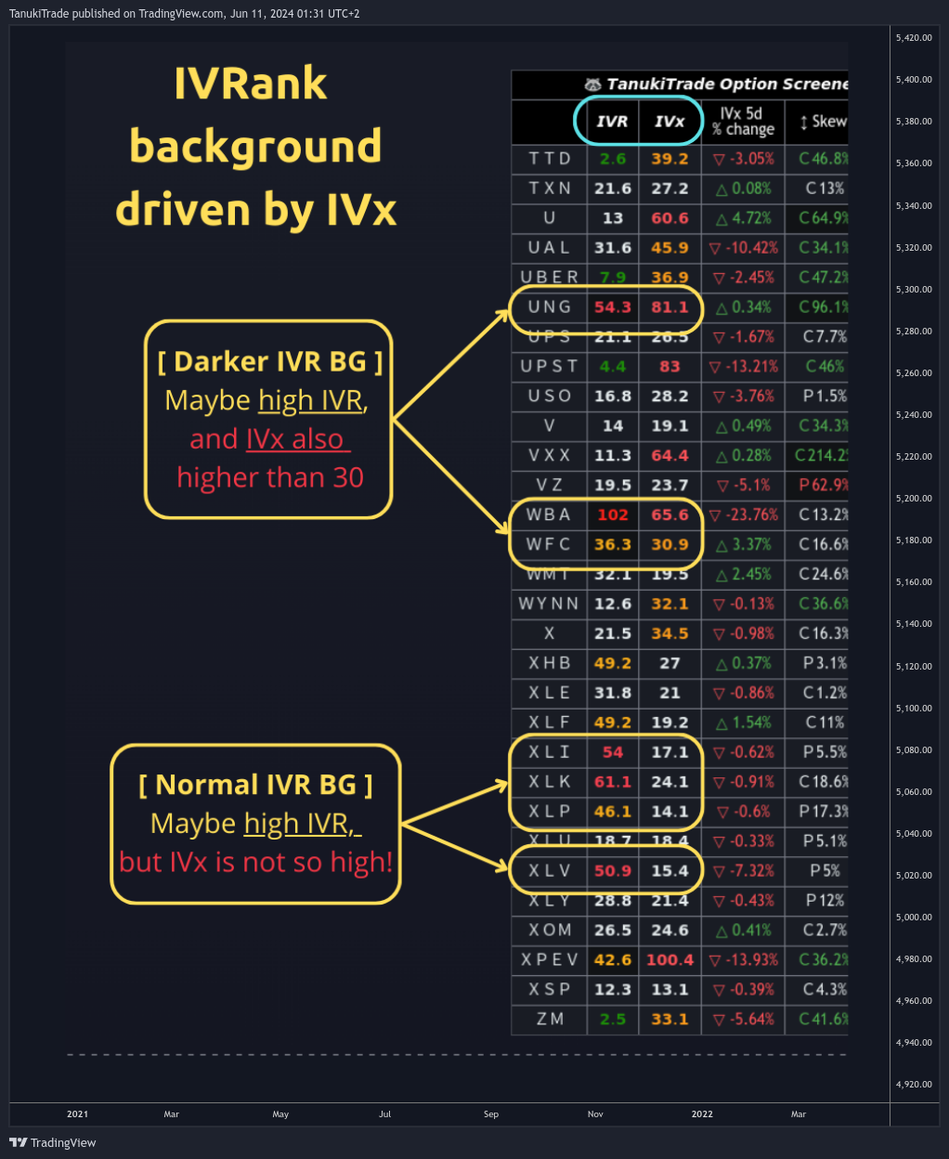Click the sort arrows icon beside Skew header
Viewport: 949px width, 1159px height.
[x=803, y=122]
